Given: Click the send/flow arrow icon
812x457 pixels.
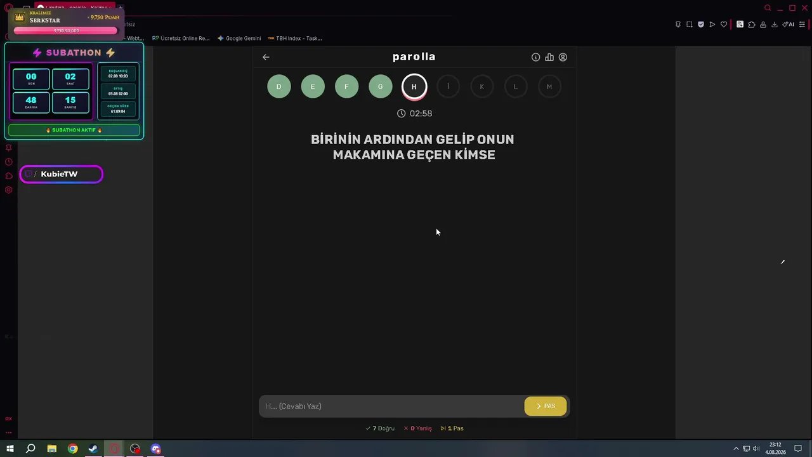Looking at the screenshot, I should pos(712,24).
